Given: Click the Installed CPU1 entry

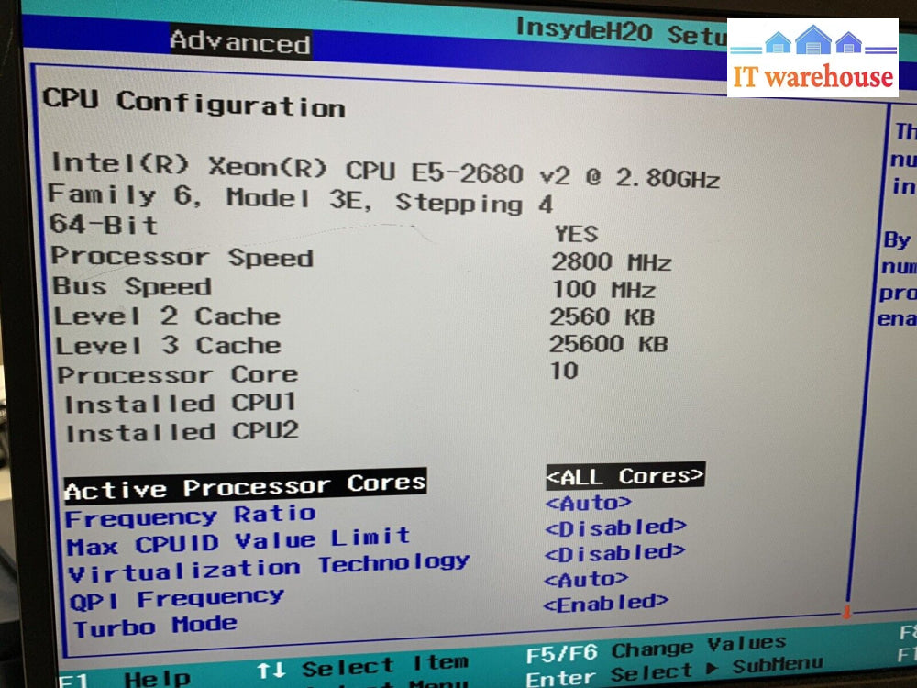Looking at the screenshot, I should point(180,403).
